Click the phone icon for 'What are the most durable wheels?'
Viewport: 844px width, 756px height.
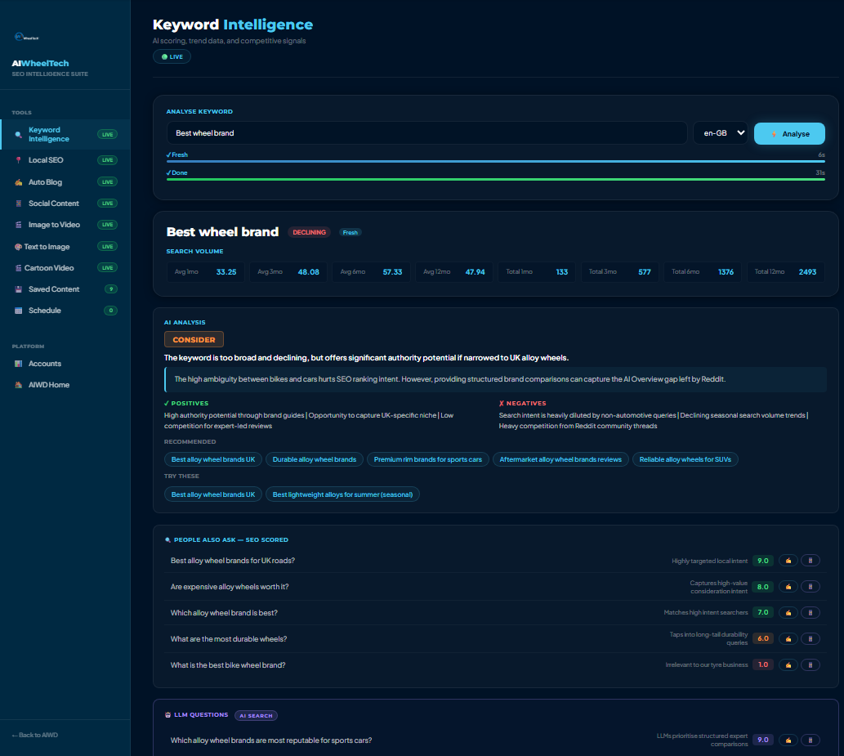tap(810, 638)
